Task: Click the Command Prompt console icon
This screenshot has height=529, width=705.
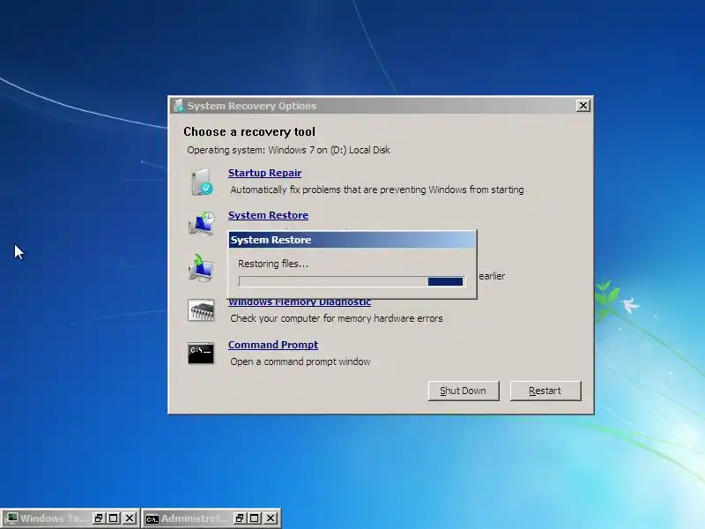Action: pos(201,354)
